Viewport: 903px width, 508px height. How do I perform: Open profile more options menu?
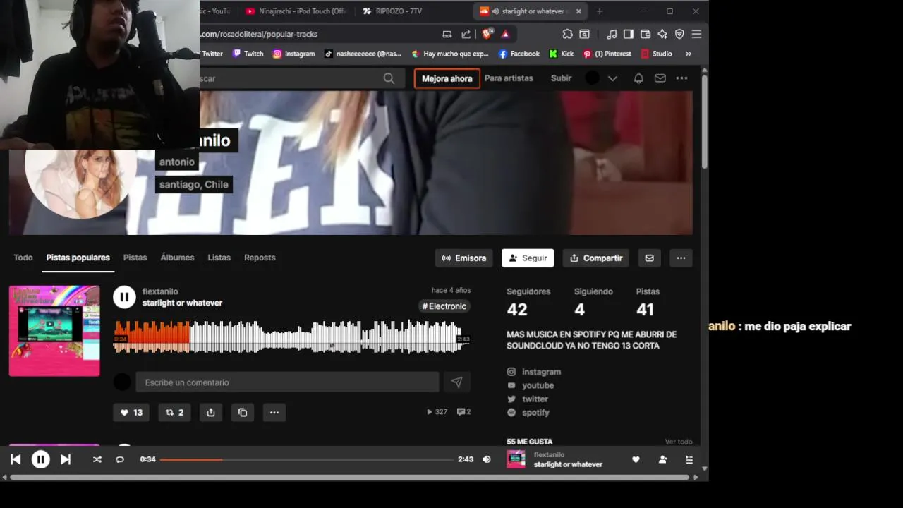pos(681,258)
